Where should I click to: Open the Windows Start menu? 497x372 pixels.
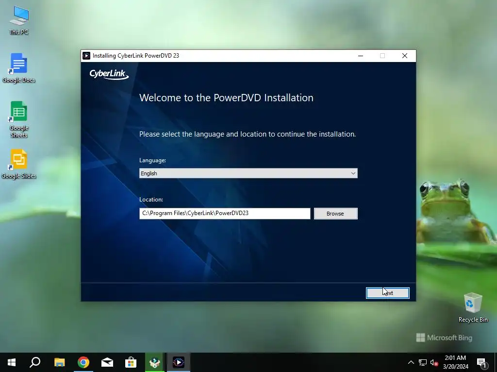tap(12, 362)
